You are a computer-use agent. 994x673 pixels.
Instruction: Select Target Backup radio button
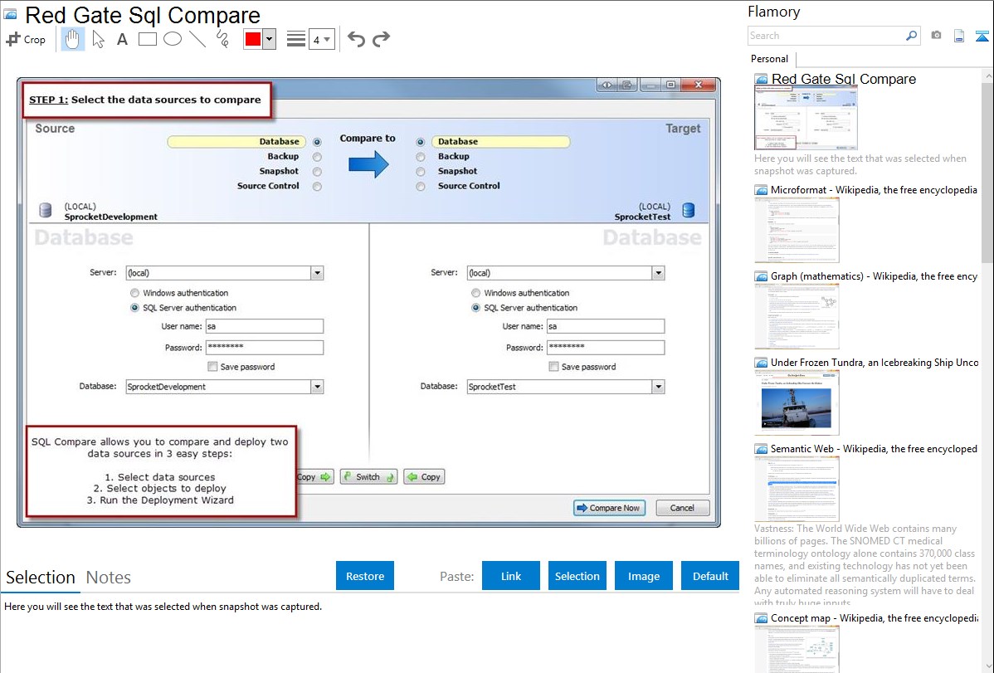click(421, 157)
